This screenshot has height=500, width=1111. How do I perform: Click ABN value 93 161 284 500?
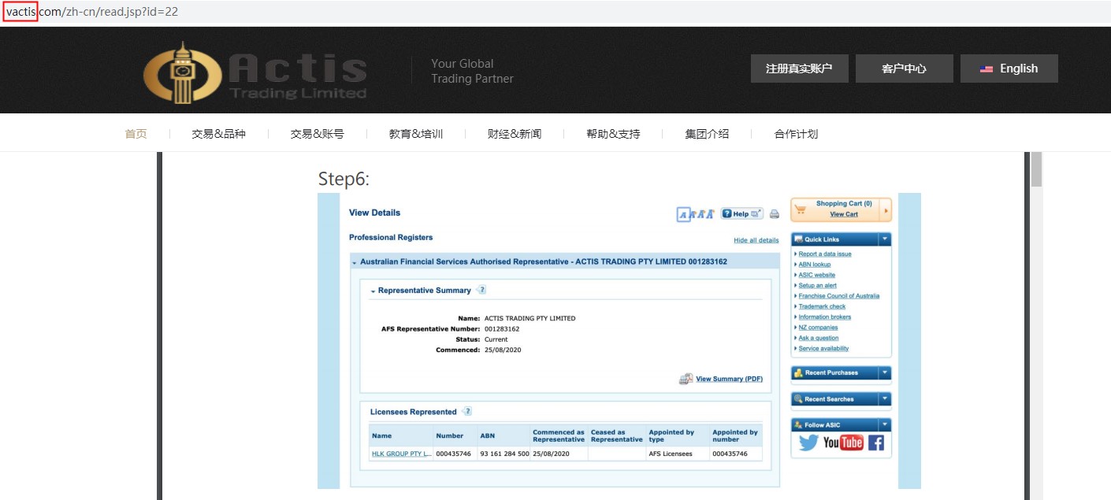[x=504, y=454]
